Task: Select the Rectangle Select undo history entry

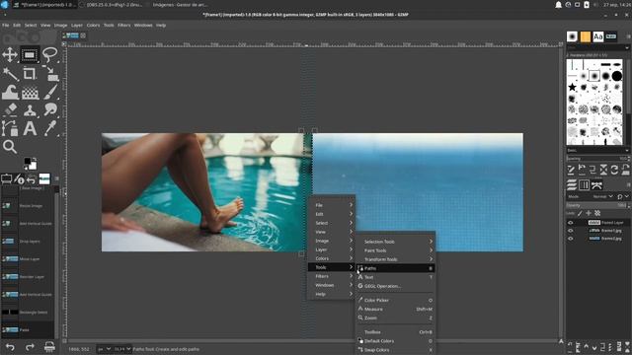Action: (x=28, y=312)
